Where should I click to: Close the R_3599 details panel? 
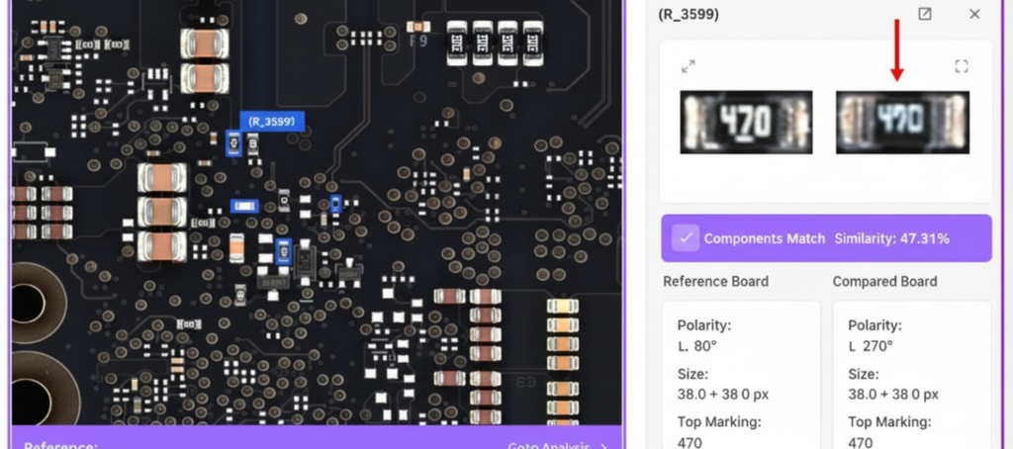tap(974, 14)
